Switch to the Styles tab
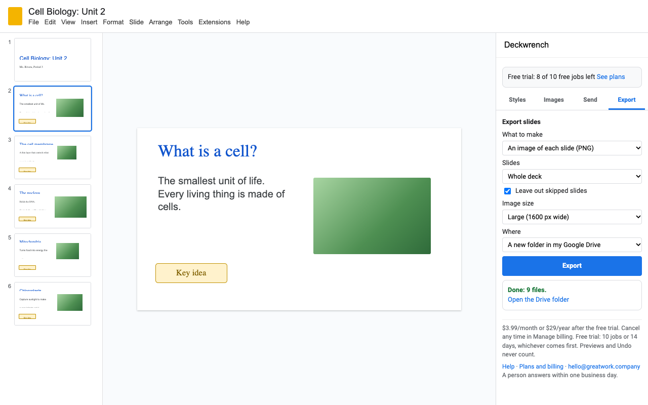 point(517,100)
